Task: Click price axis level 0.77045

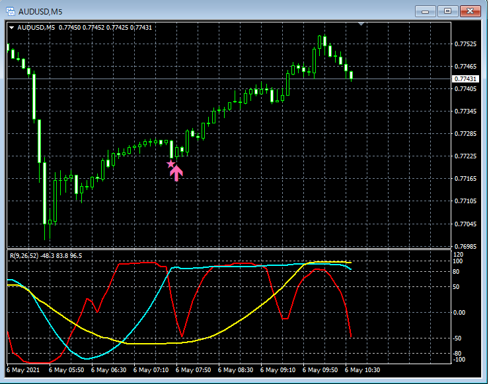Action: point(465,224)
